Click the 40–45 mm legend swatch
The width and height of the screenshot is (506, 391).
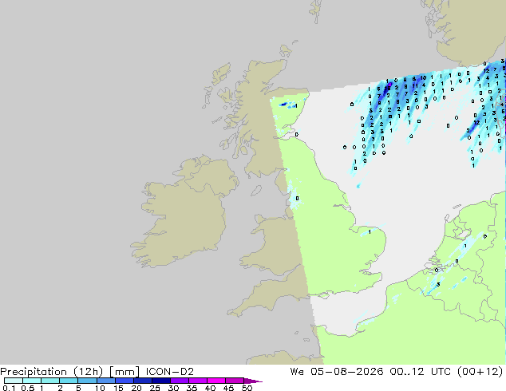tap(215, 381)
